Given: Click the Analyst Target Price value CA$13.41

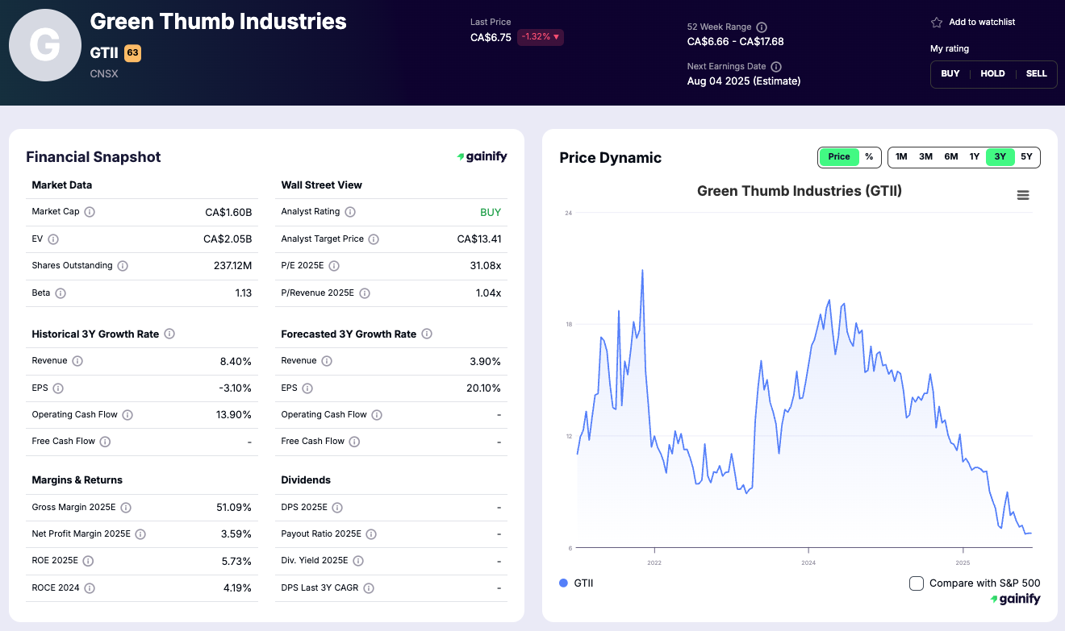Looking at the screenshot, I should pos(479,239).
